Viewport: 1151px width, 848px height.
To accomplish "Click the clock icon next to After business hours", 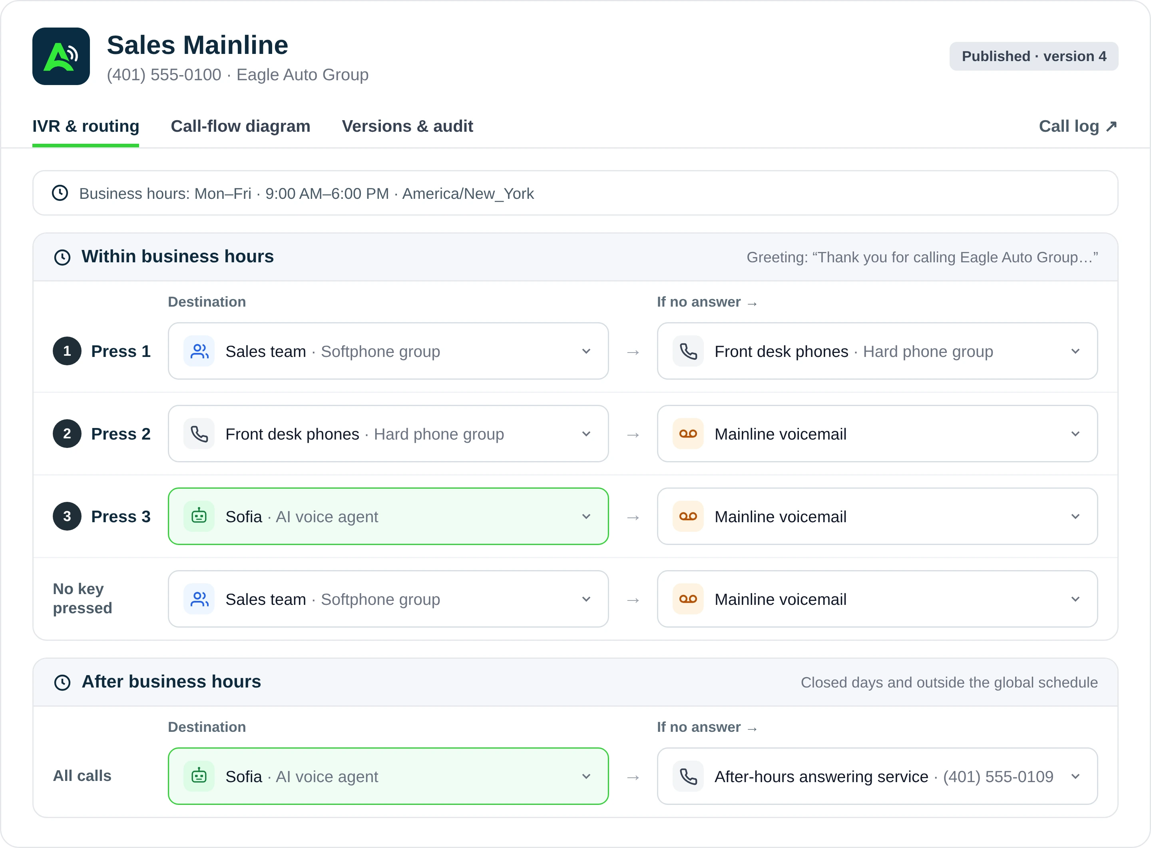I will (62, 682).
